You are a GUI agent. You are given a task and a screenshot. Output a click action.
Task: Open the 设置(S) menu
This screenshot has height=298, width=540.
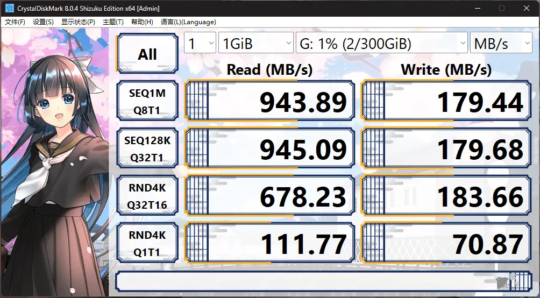point(43,22)
